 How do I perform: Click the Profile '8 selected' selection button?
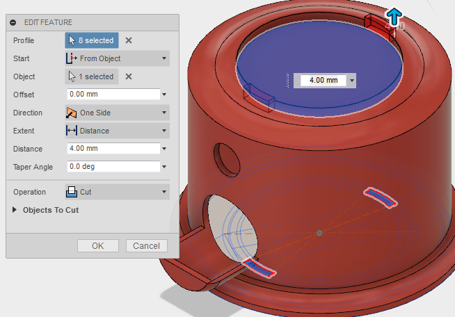(92, 40)
